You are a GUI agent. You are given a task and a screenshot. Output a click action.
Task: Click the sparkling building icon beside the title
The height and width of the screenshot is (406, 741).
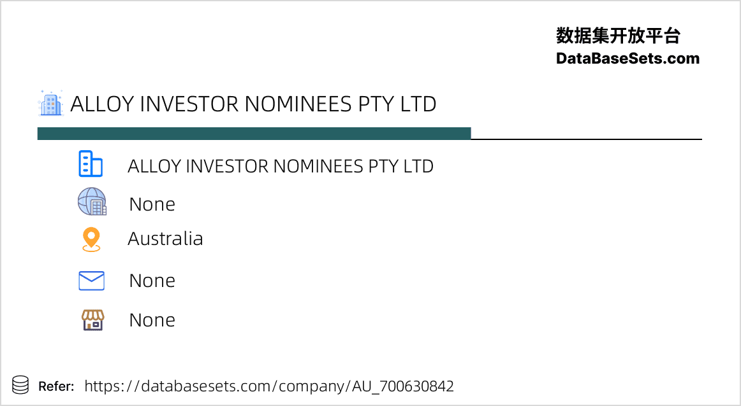pyautogui.click(x=50, y=103)
